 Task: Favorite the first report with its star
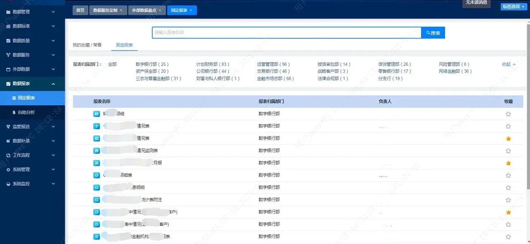pyautogui.click(x=508, y=114)
